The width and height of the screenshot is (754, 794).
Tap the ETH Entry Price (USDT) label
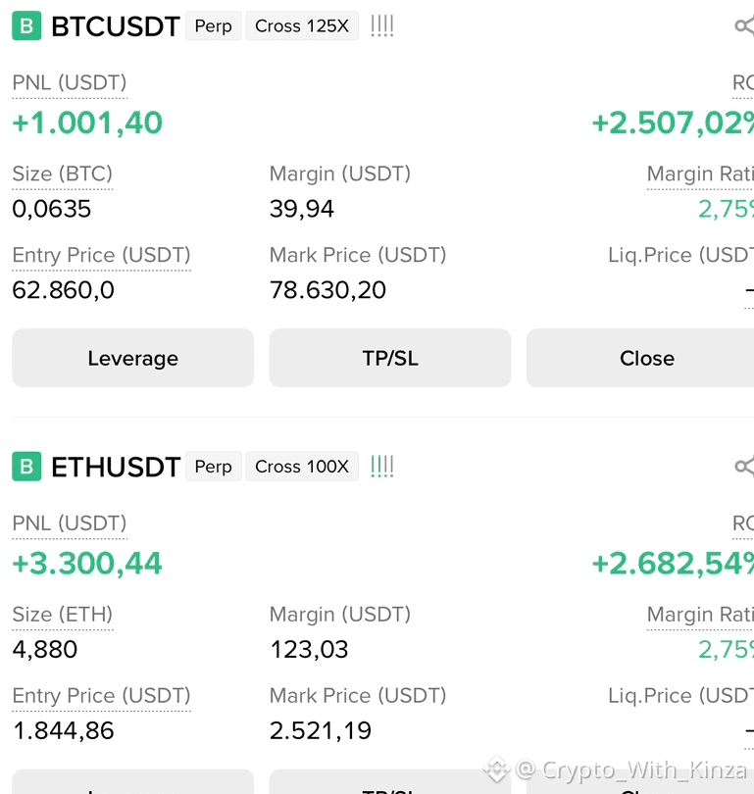pyautogui.click(x=101, y=695)
